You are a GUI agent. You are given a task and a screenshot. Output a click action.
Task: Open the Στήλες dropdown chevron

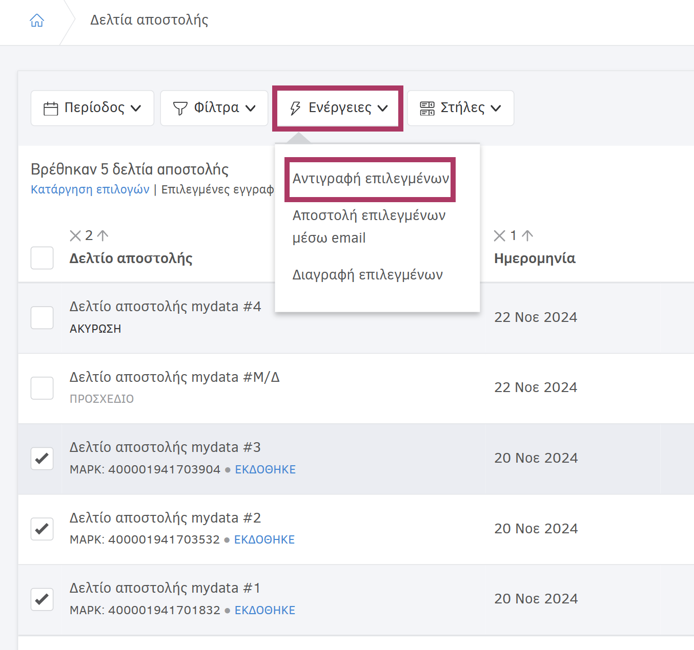(x=496, y=109)
